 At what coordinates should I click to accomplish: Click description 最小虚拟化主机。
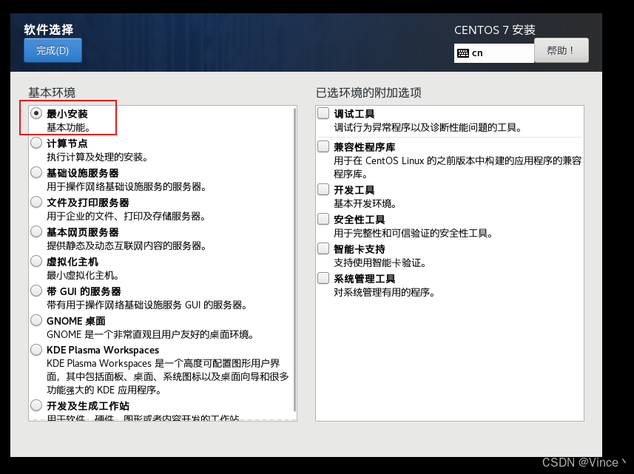83,276
